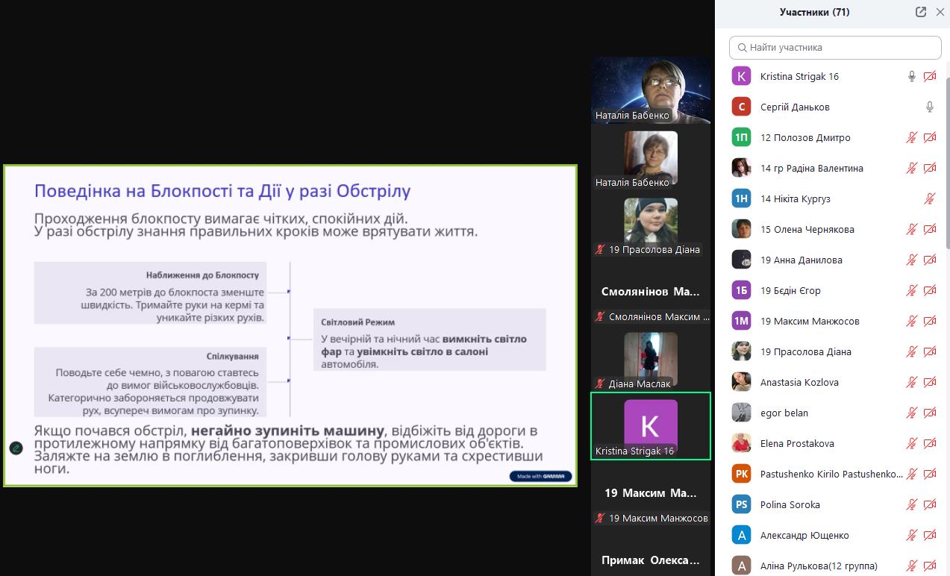Click the microphone icon for Kristina Strigak 16
Screen dimensions: 950x576
coord(911,77)
